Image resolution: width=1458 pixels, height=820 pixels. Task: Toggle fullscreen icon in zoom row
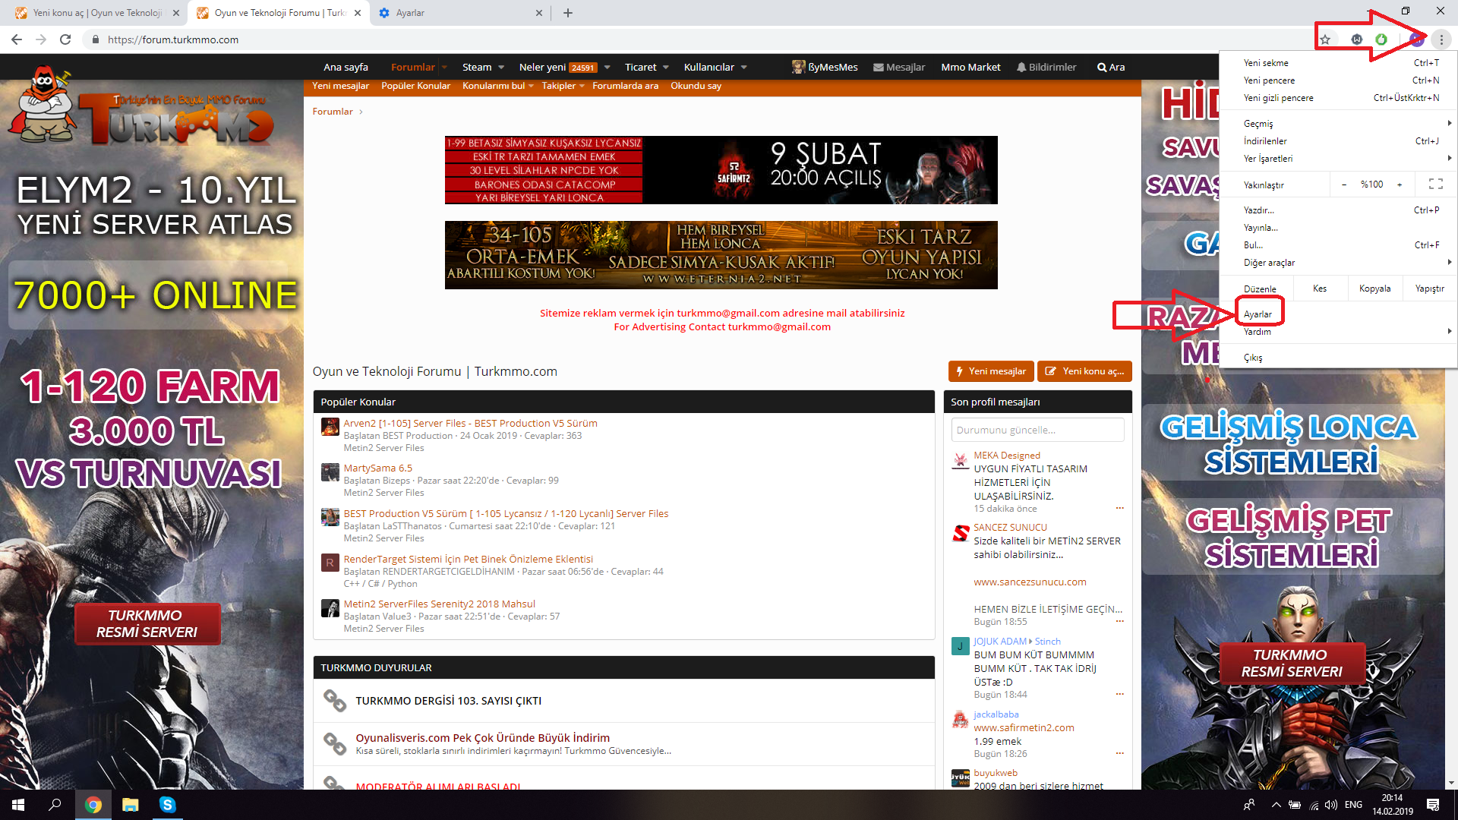(1436, 184)
